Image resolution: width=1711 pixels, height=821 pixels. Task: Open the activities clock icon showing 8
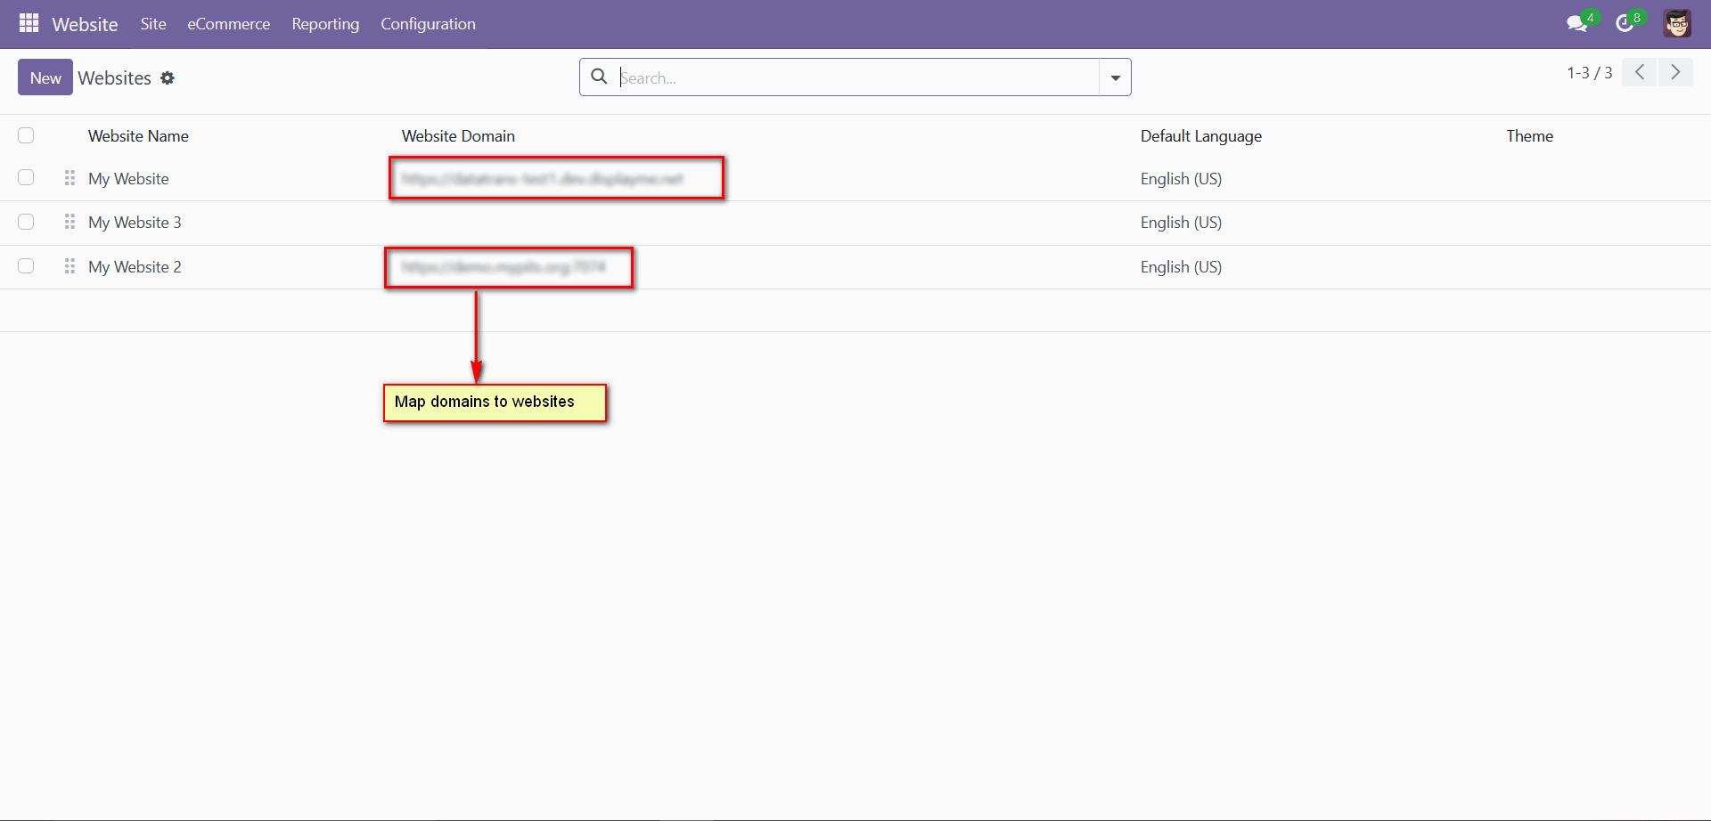click(1625, 22)
